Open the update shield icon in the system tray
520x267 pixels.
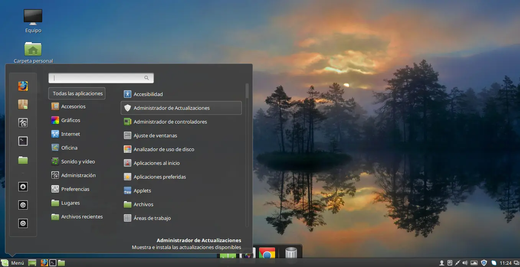484,263
